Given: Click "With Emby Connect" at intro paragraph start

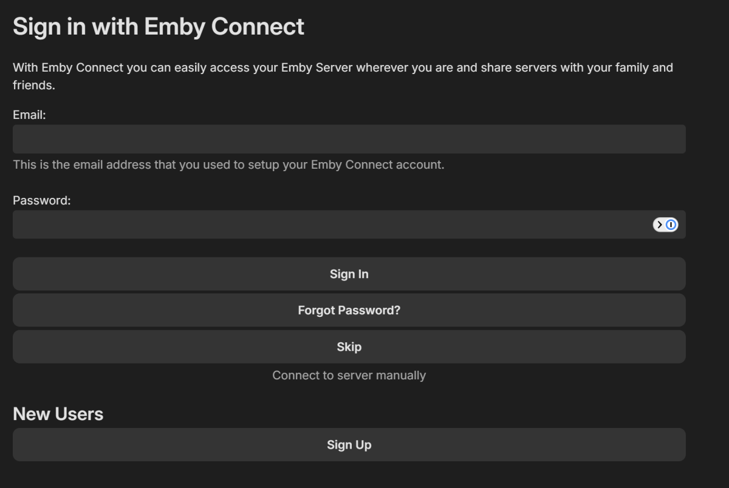Looking at the screenshot, I should click(x=67, y=67).
